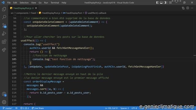Open the File menu

(x=9, y=3)
